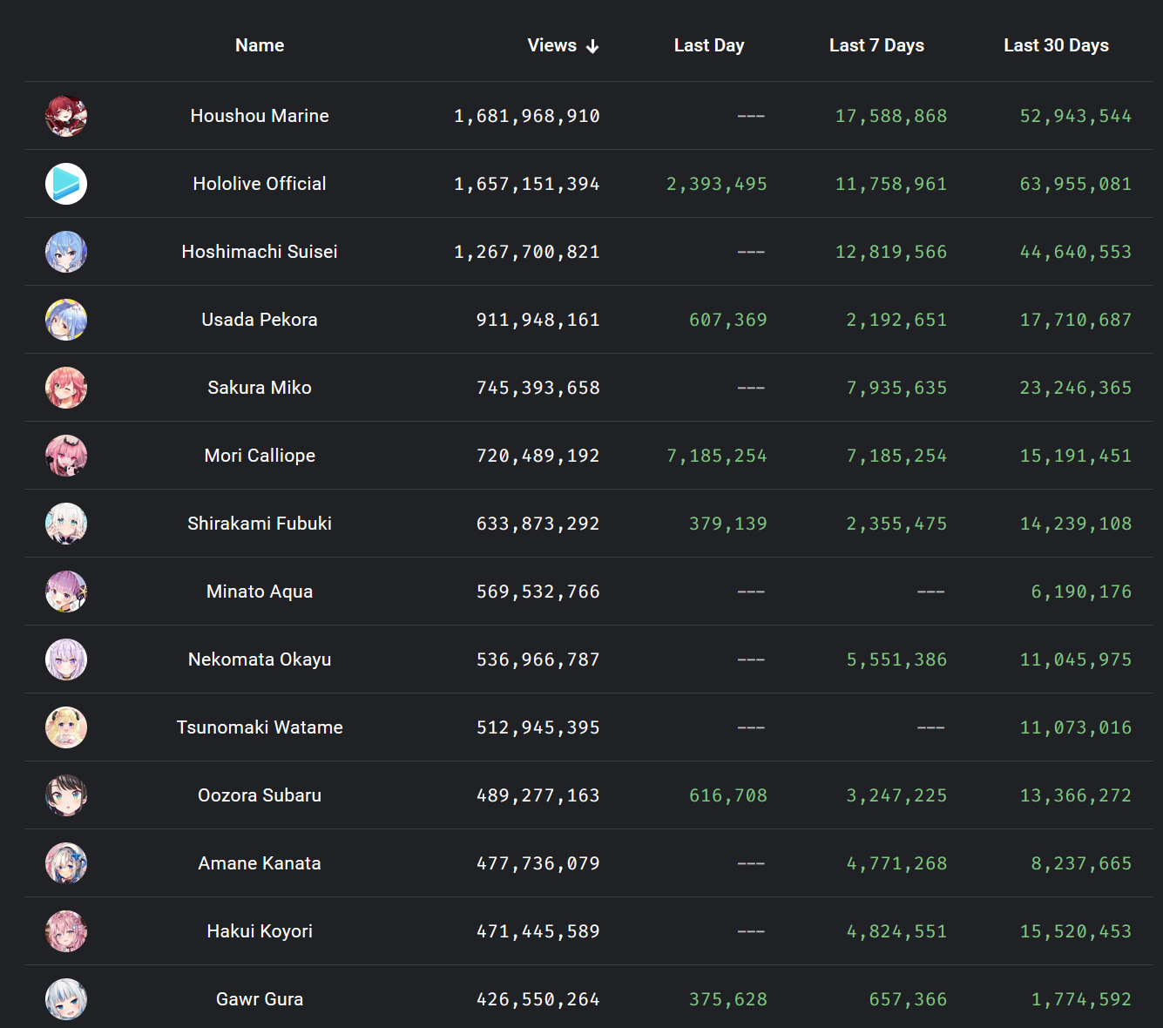Select views value 477,736,079
The width and height of the screenshot is (1163, 1028).
(538, 863)
